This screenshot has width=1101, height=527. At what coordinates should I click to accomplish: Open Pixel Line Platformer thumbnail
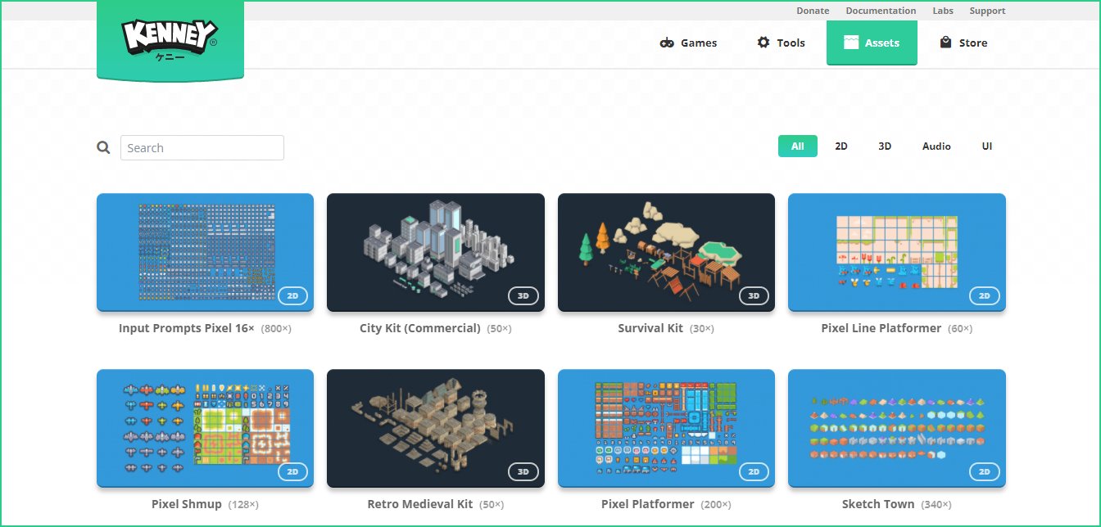897,252
